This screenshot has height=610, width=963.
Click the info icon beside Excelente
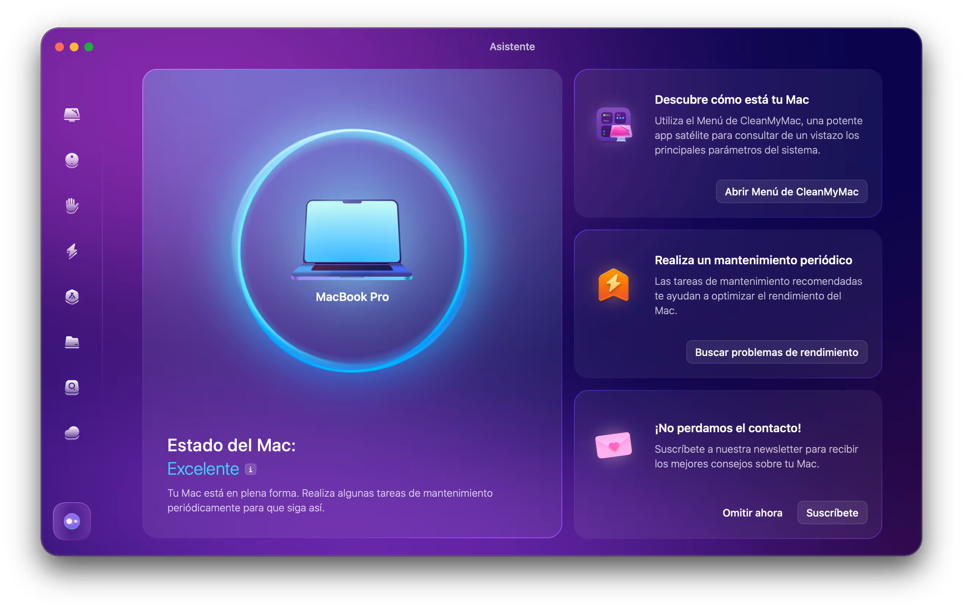click(x=251, y=469)
